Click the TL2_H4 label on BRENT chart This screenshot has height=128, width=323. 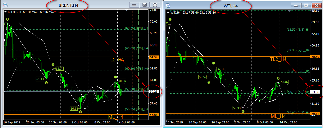pyautogui.click(x=116, y=60)
